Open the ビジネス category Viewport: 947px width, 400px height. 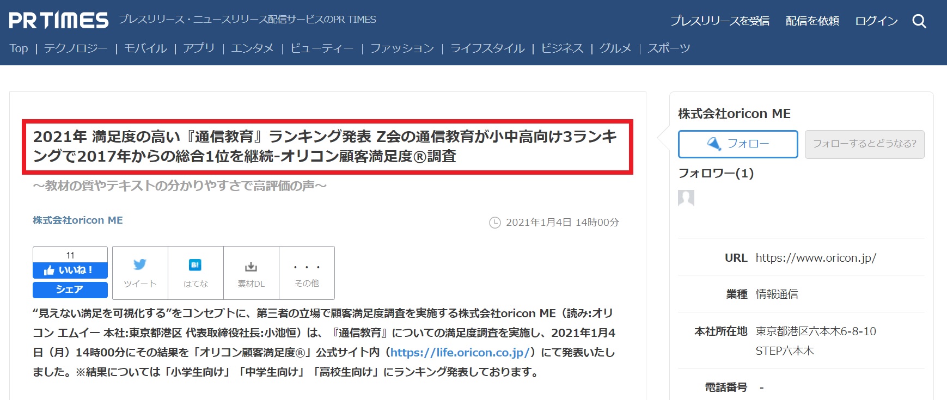(x=562, y=48)
